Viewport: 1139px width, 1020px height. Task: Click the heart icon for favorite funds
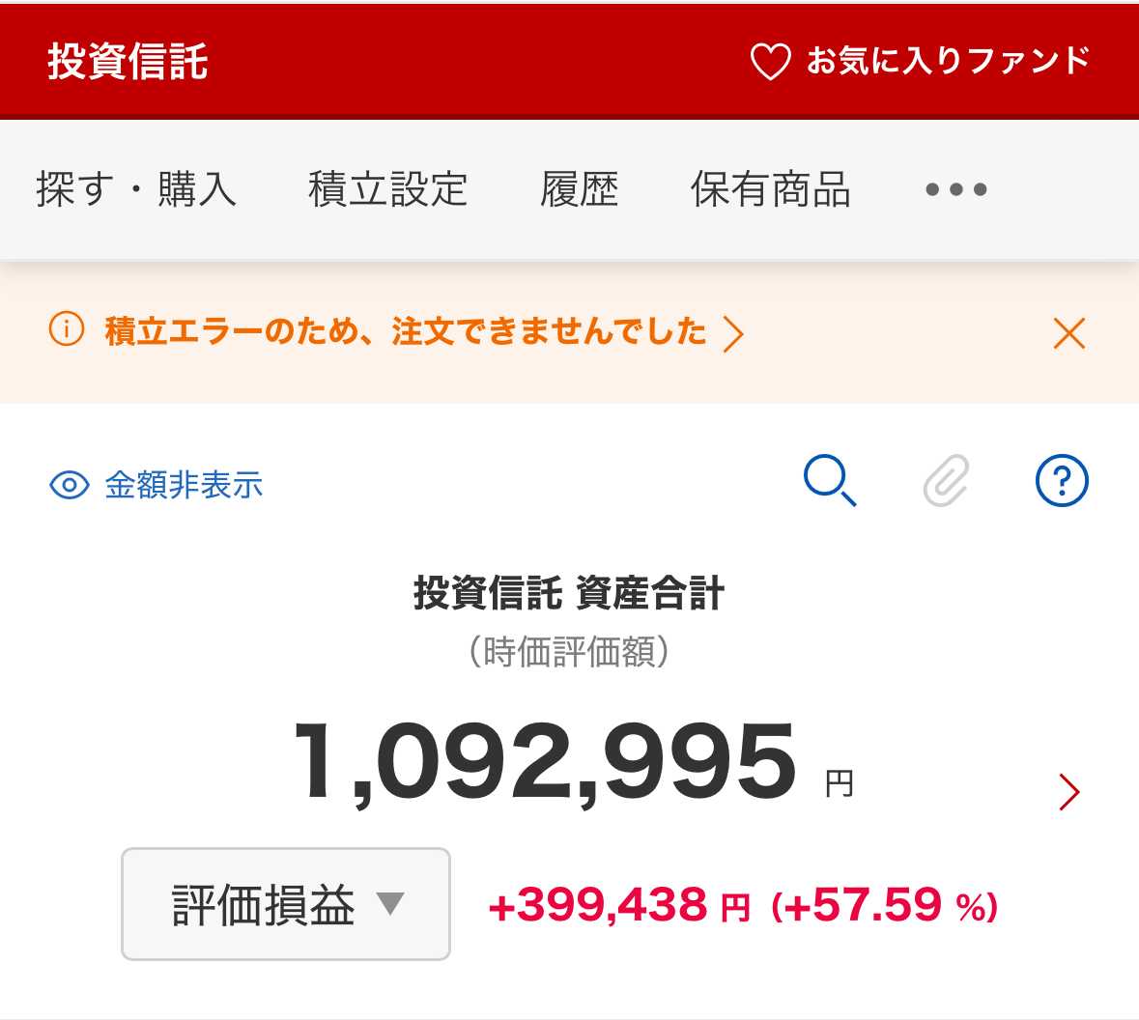770,62
